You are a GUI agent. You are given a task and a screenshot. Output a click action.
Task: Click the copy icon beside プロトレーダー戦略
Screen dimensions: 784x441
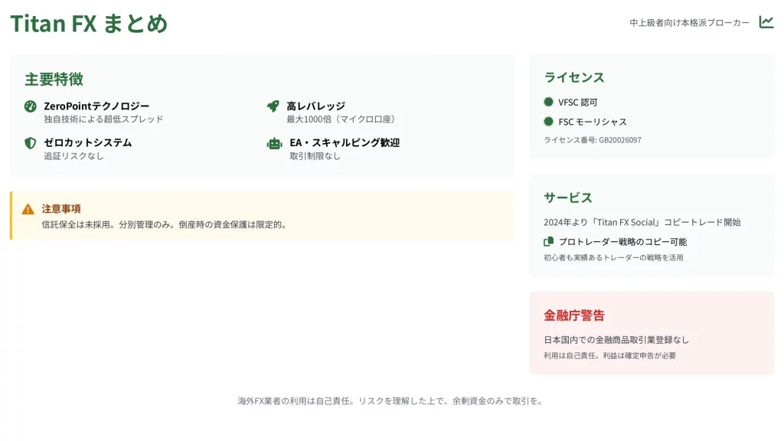pyautogui.click(x=548, y=241)
